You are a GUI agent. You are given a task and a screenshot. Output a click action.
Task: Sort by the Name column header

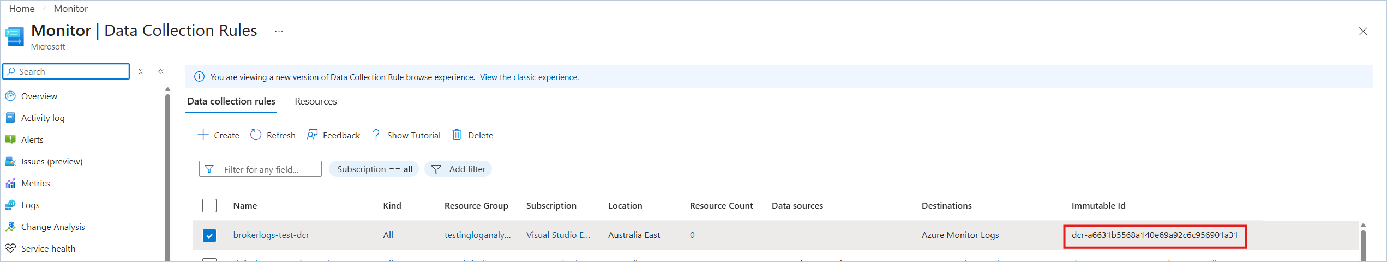pos(245,205)
